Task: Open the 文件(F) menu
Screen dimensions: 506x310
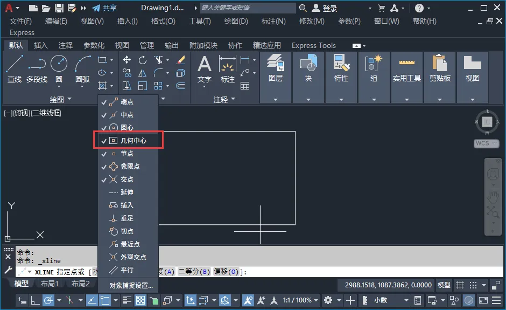Action: tap(20, 21)
